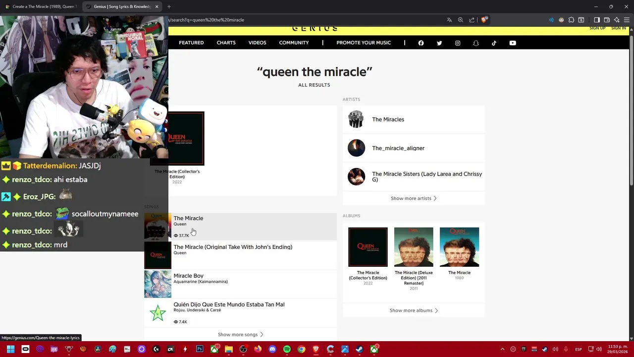Open PROMOTE YOUR MUSIC menu item

364,43
